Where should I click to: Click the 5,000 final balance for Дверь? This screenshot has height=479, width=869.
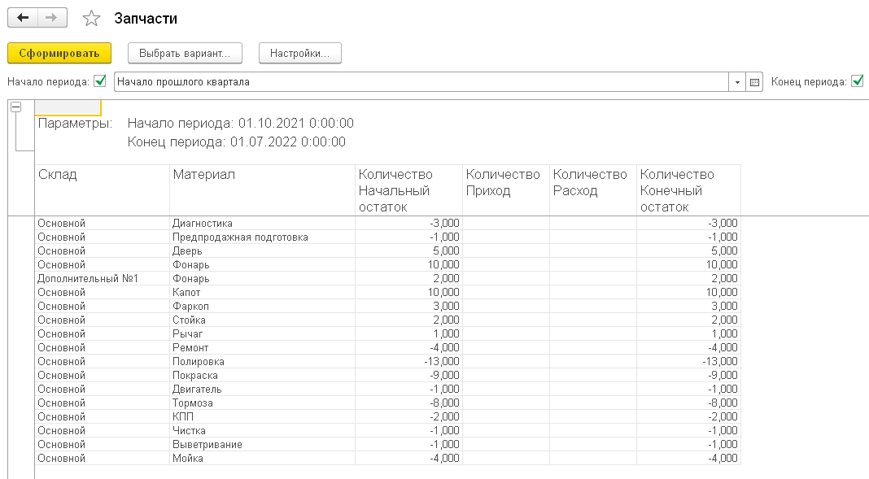click(x=688, y=250)
